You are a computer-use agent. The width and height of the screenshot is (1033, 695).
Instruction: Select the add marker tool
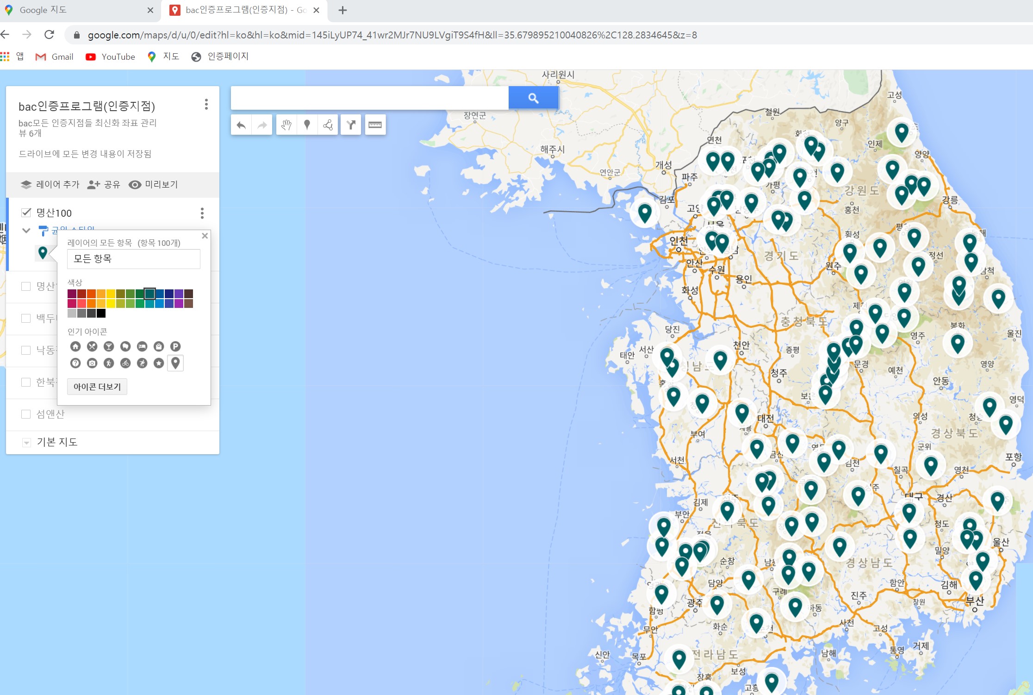(307, 125)
